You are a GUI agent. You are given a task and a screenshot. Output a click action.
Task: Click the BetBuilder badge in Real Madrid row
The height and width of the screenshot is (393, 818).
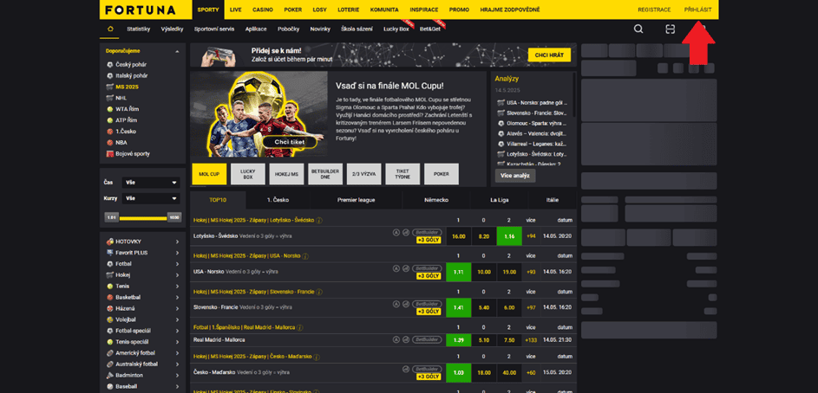[x=427, y=339]
